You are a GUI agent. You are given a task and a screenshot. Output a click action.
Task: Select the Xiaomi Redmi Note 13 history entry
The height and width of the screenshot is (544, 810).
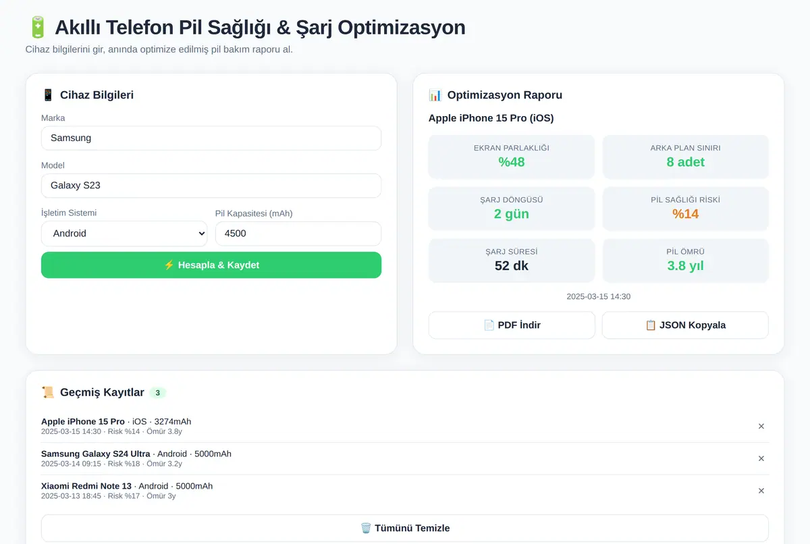[x=405, y=491]
